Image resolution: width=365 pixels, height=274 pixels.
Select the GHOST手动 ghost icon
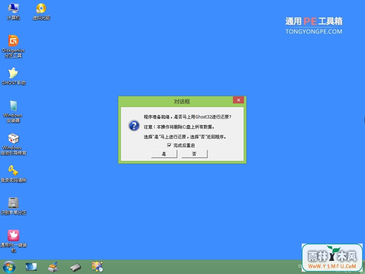pos(13,76)
